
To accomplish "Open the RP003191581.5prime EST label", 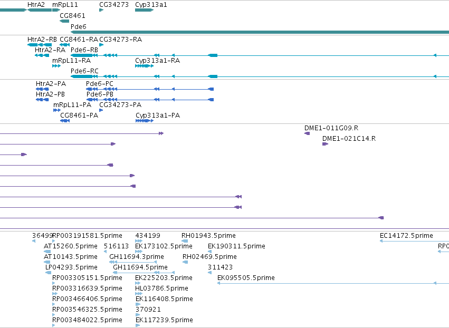I will (88, 236).
